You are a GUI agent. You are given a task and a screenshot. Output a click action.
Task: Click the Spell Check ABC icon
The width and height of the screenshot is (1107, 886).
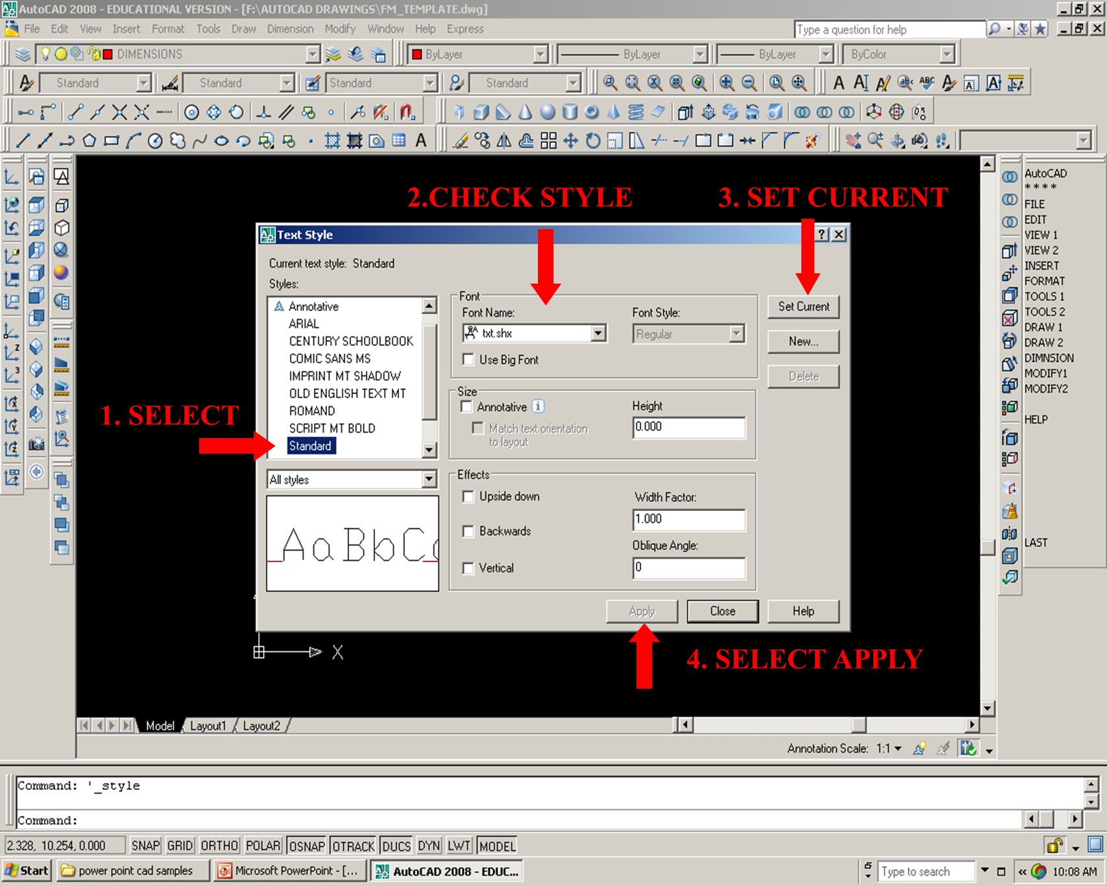[x=927, y=82]
